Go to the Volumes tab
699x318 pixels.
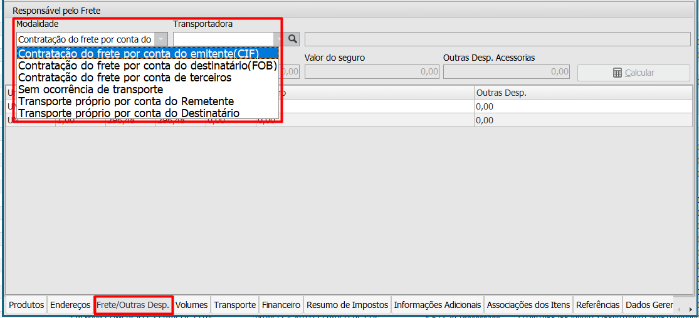(191, 305)
